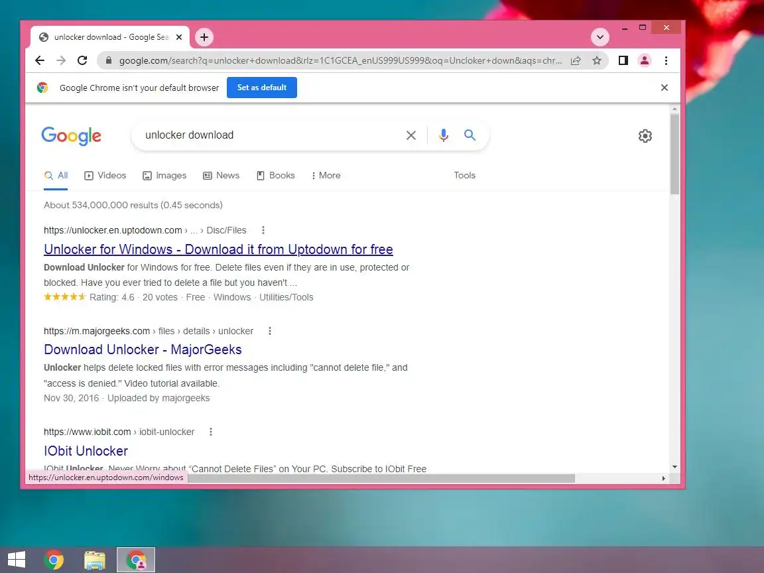The width and height of the screenshot is (764, 573).
Task: Open a new browser tab
Action: tap(204, 37)
